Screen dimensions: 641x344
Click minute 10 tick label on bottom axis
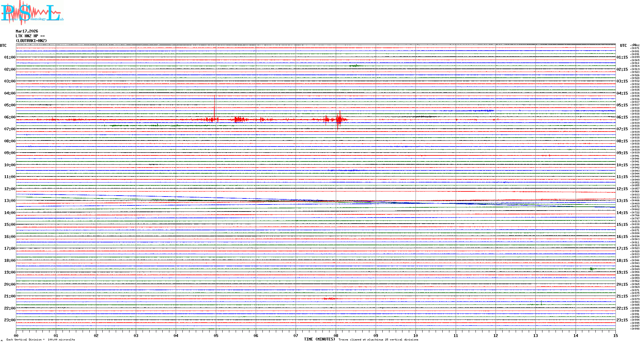(x=416, y=336)
